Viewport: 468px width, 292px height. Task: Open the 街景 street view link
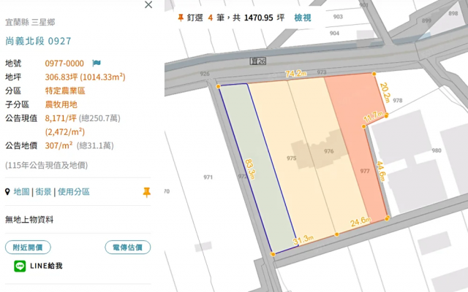(x=44, y=192)
